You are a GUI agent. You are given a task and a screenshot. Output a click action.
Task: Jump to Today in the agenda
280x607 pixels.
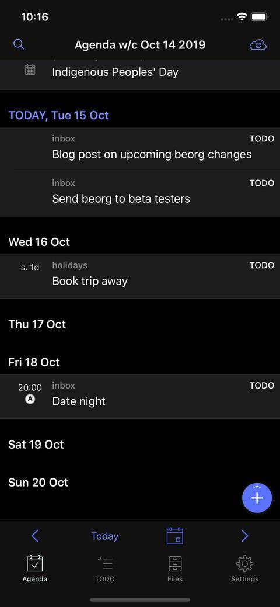105,536
